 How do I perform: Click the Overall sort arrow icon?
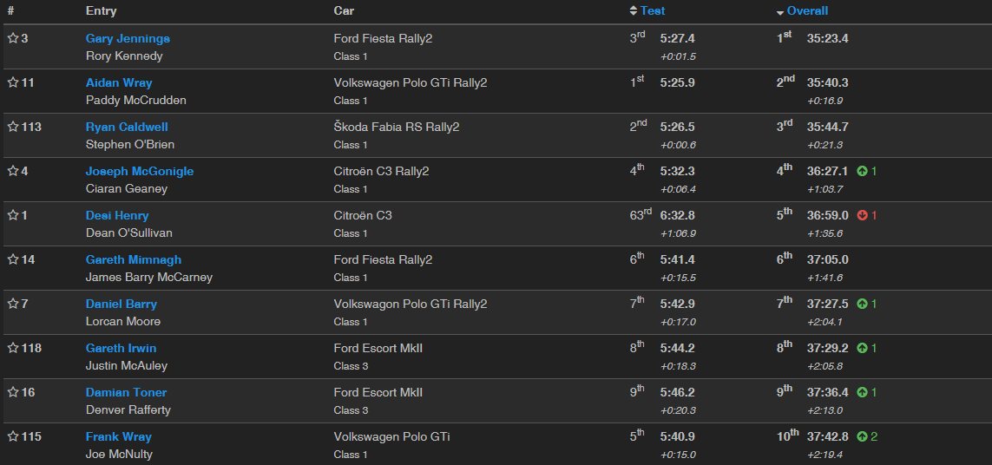click(780, 11)
